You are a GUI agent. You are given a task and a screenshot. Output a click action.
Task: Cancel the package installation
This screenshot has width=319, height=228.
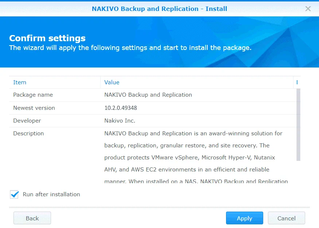[x=286, y=218]
